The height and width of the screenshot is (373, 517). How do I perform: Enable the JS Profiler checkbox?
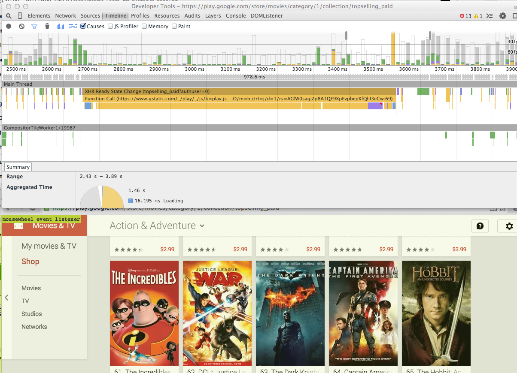110,26
